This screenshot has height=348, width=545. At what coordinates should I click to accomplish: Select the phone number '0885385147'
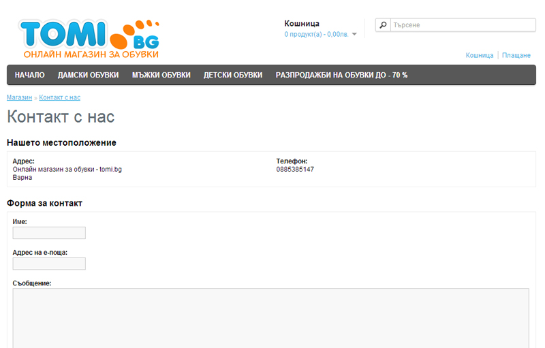(295, 170)
